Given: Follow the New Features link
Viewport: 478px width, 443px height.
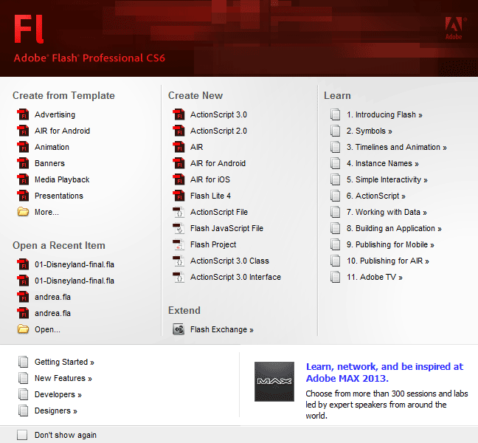Looking at the screenshot, I should click(x=63, y=378).
